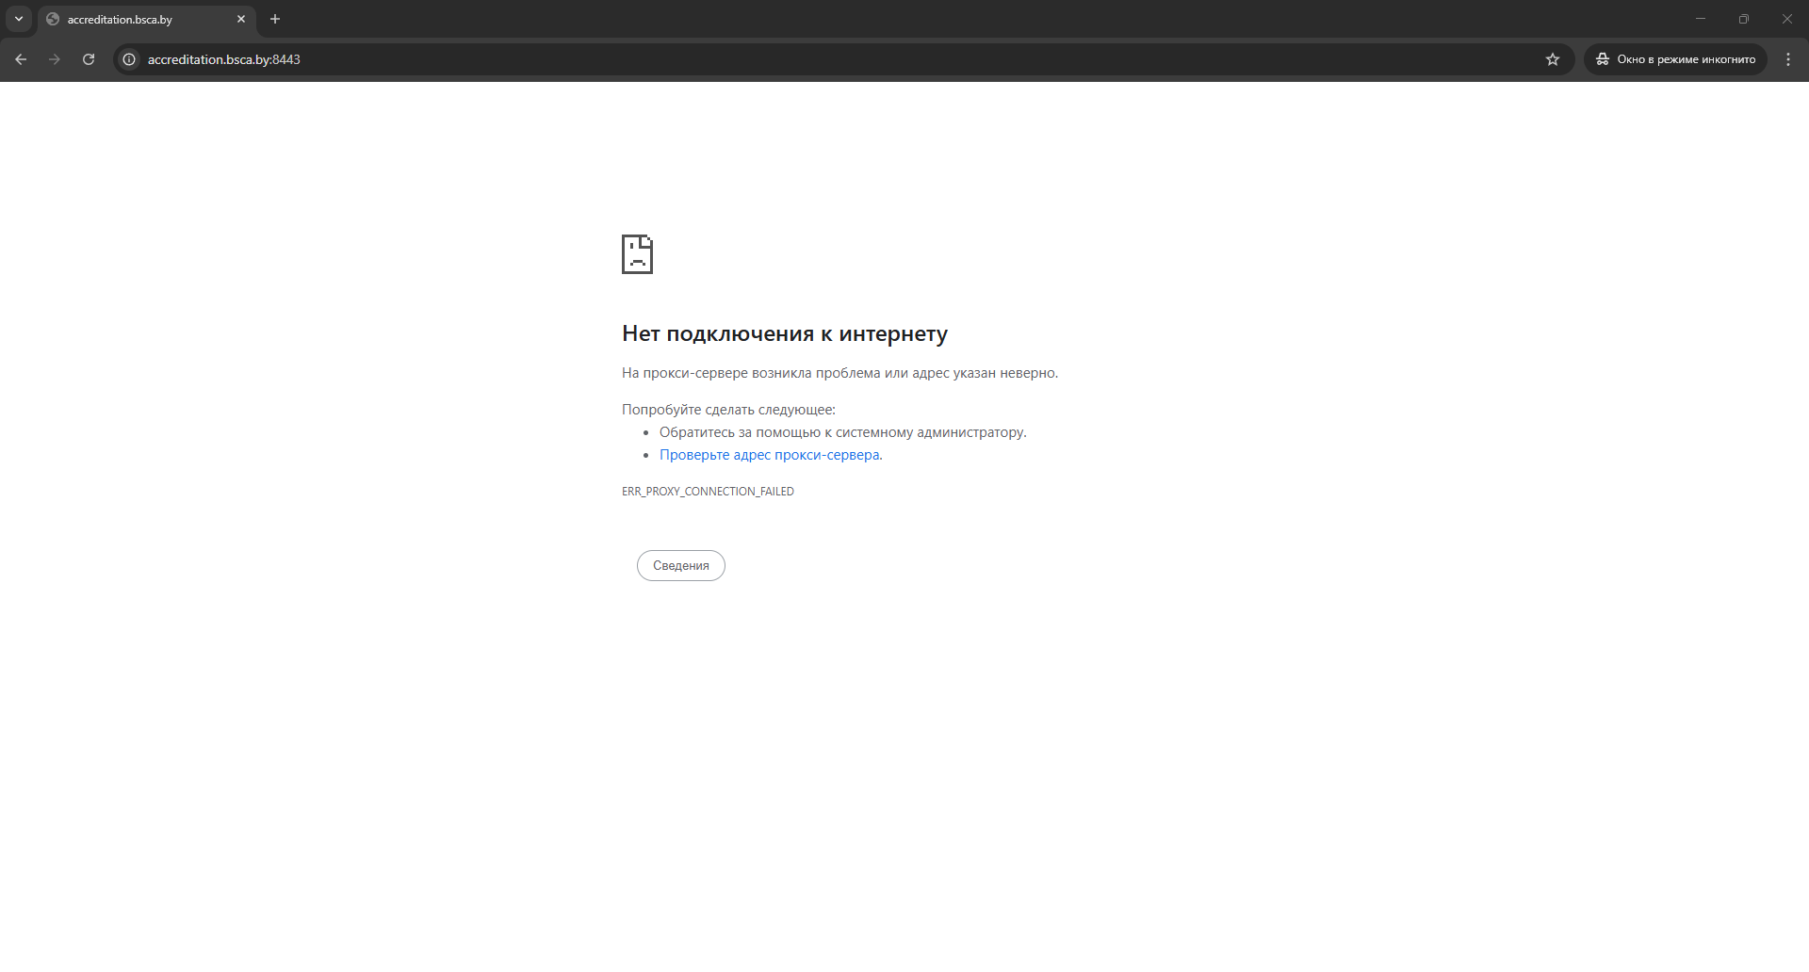Click the ERR_PROXY_CONNECTION_FAILED error code
1809x972 pixels.
(x=708, y=492)
